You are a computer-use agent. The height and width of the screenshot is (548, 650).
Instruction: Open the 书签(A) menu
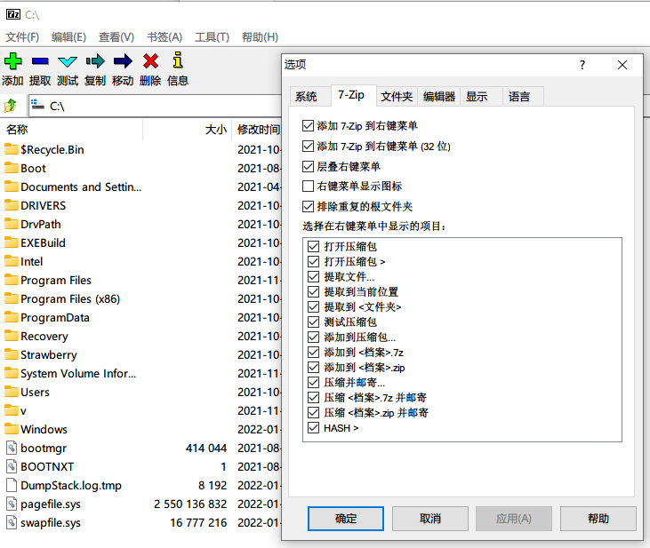click(x=165, y=37)
